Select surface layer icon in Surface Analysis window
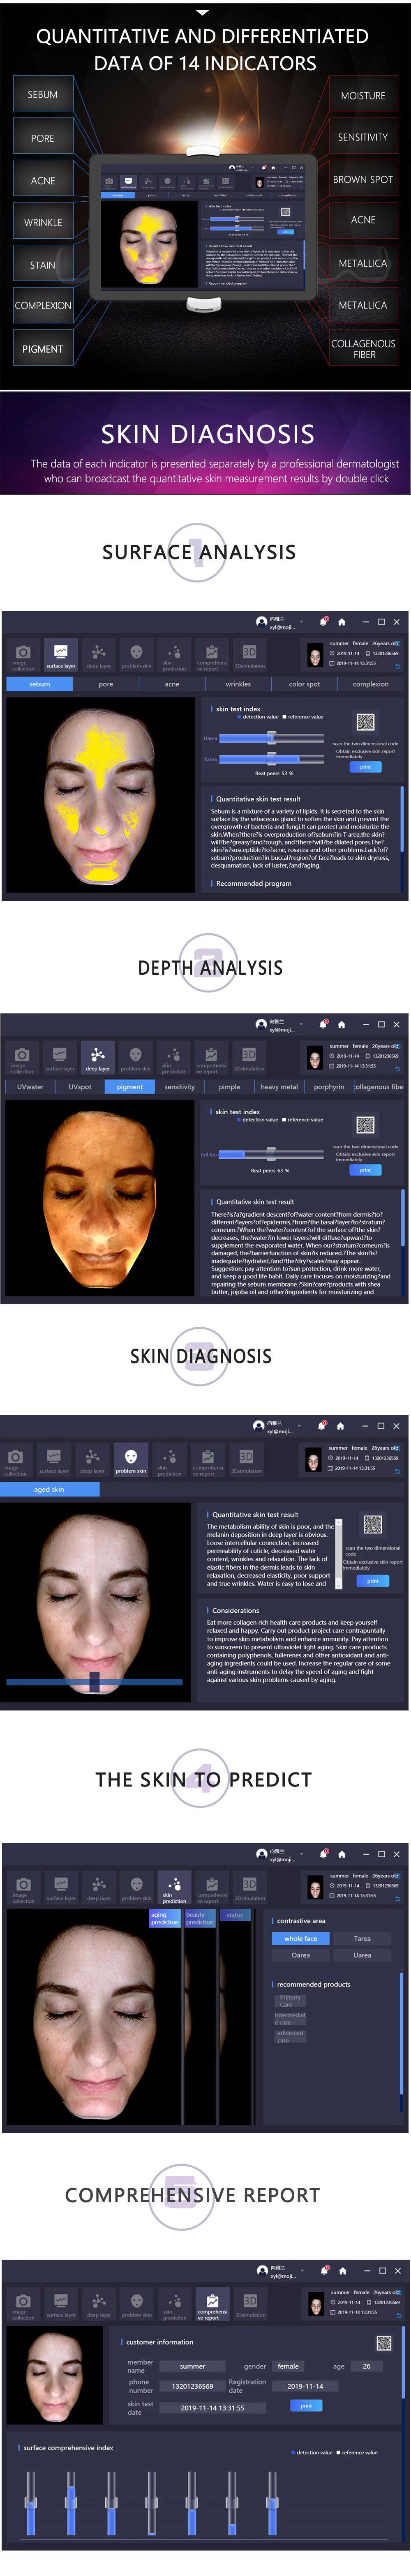 [x=60, y=656]
